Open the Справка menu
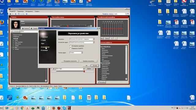Viewport: 196px width, 110px height. pos(37,11)
